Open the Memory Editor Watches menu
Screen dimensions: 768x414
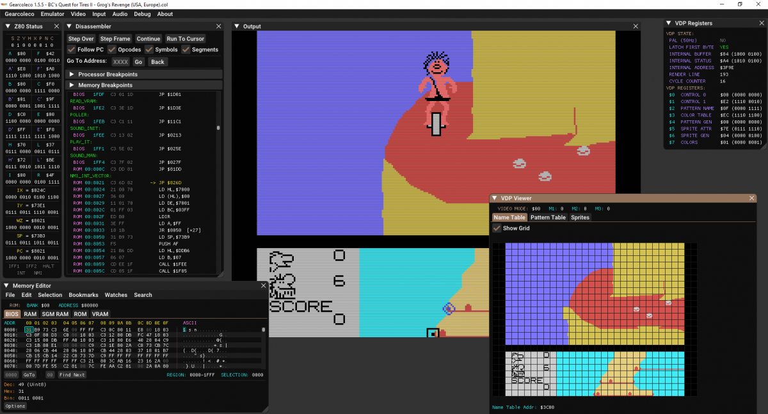[x=116, y=295]
